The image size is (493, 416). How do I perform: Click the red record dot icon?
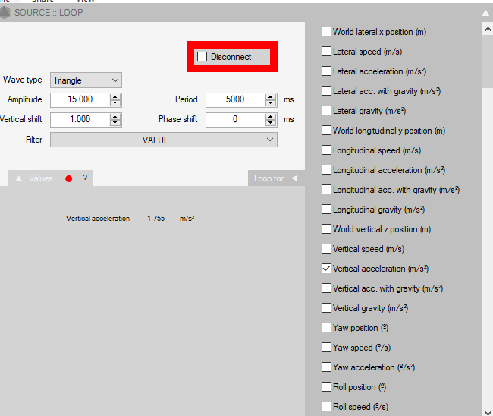[68, 178]
